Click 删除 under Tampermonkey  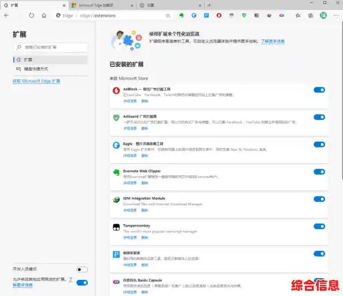[144, 238]
